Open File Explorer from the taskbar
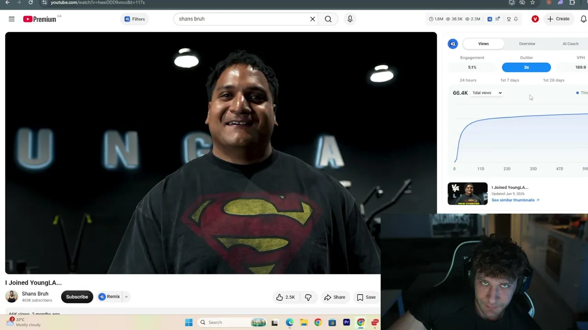The height and width of the screenshot is (330, 588). click(x=304, y=323)
